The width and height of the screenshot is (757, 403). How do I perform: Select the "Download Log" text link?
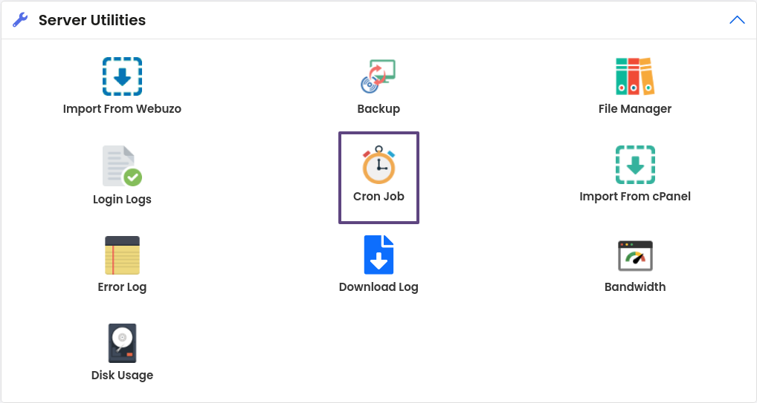point(378,287)
